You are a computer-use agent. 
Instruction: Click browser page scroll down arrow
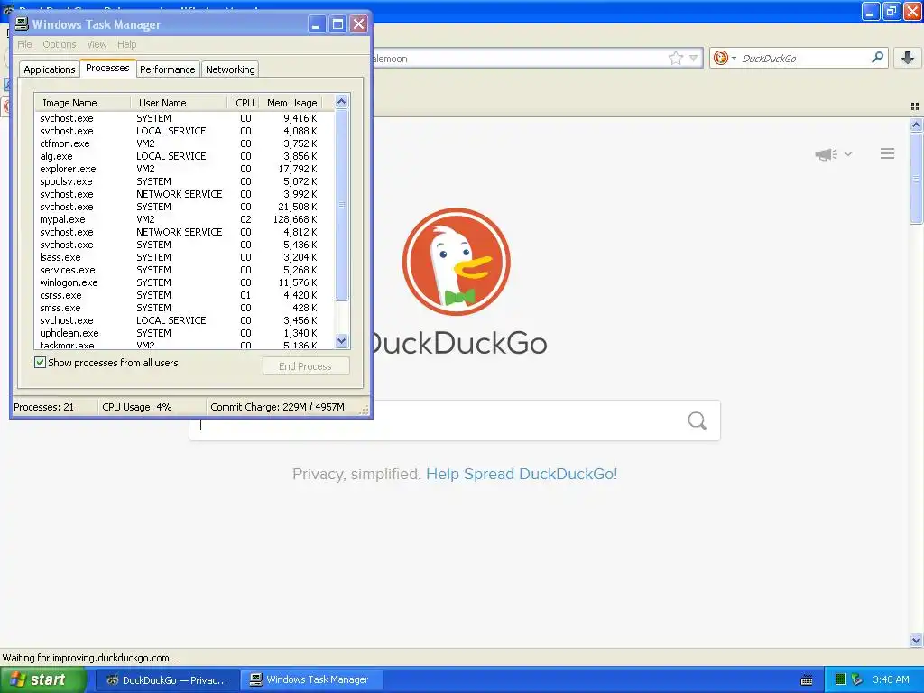pos(916,640)
